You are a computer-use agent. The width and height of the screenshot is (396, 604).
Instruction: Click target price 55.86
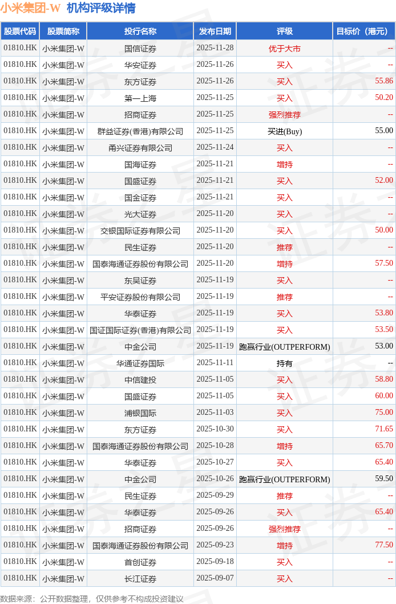[384, 81]
